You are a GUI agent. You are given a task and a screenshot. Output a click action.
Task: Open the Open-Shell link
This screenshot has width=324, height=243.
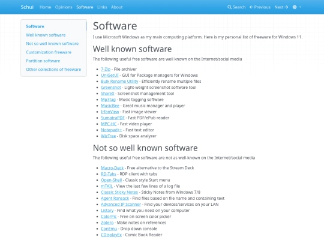tap(112, 180)
